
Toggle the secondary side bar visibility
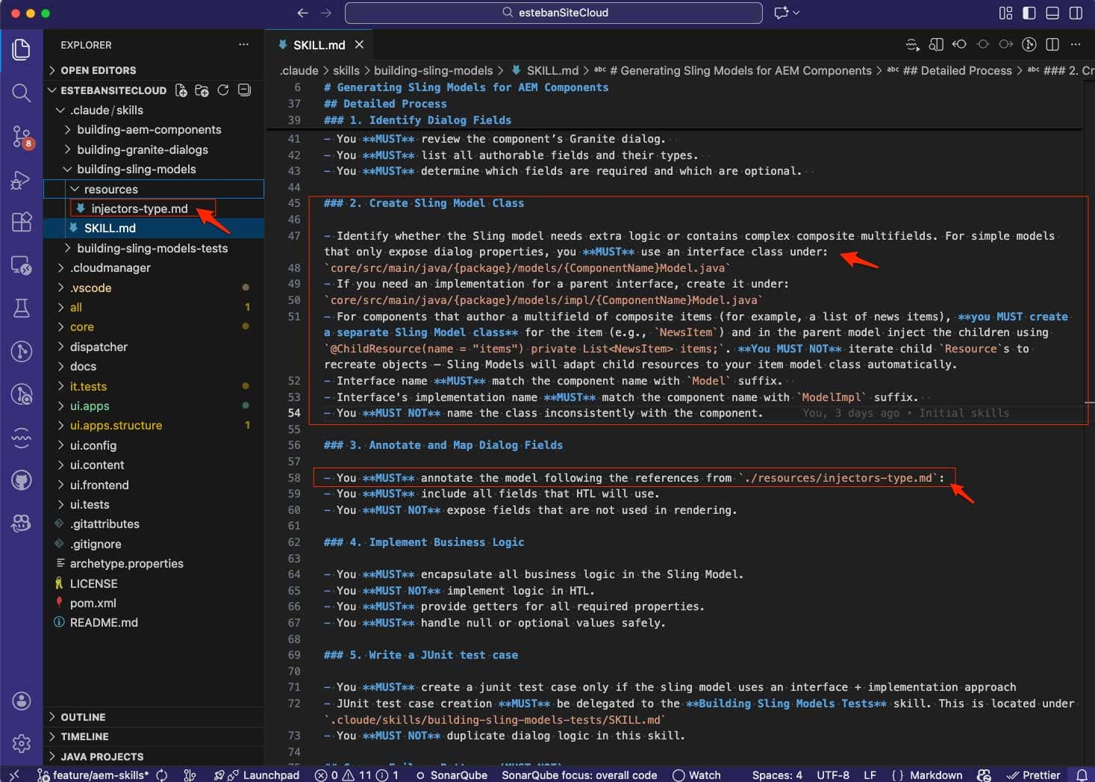click(1076, 13)
